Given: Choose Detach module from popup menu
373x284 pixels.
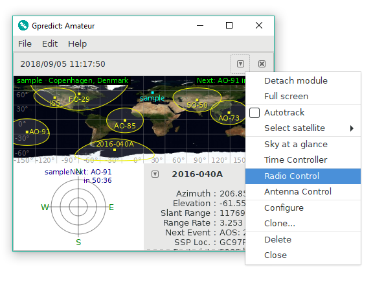Looking at the screenshot, I should coord(303,81).
